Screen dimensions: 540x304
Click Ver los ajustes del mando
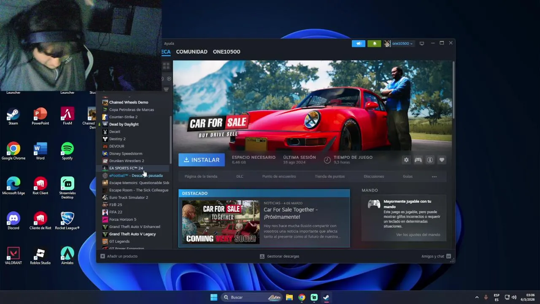(x=418, y=235)
